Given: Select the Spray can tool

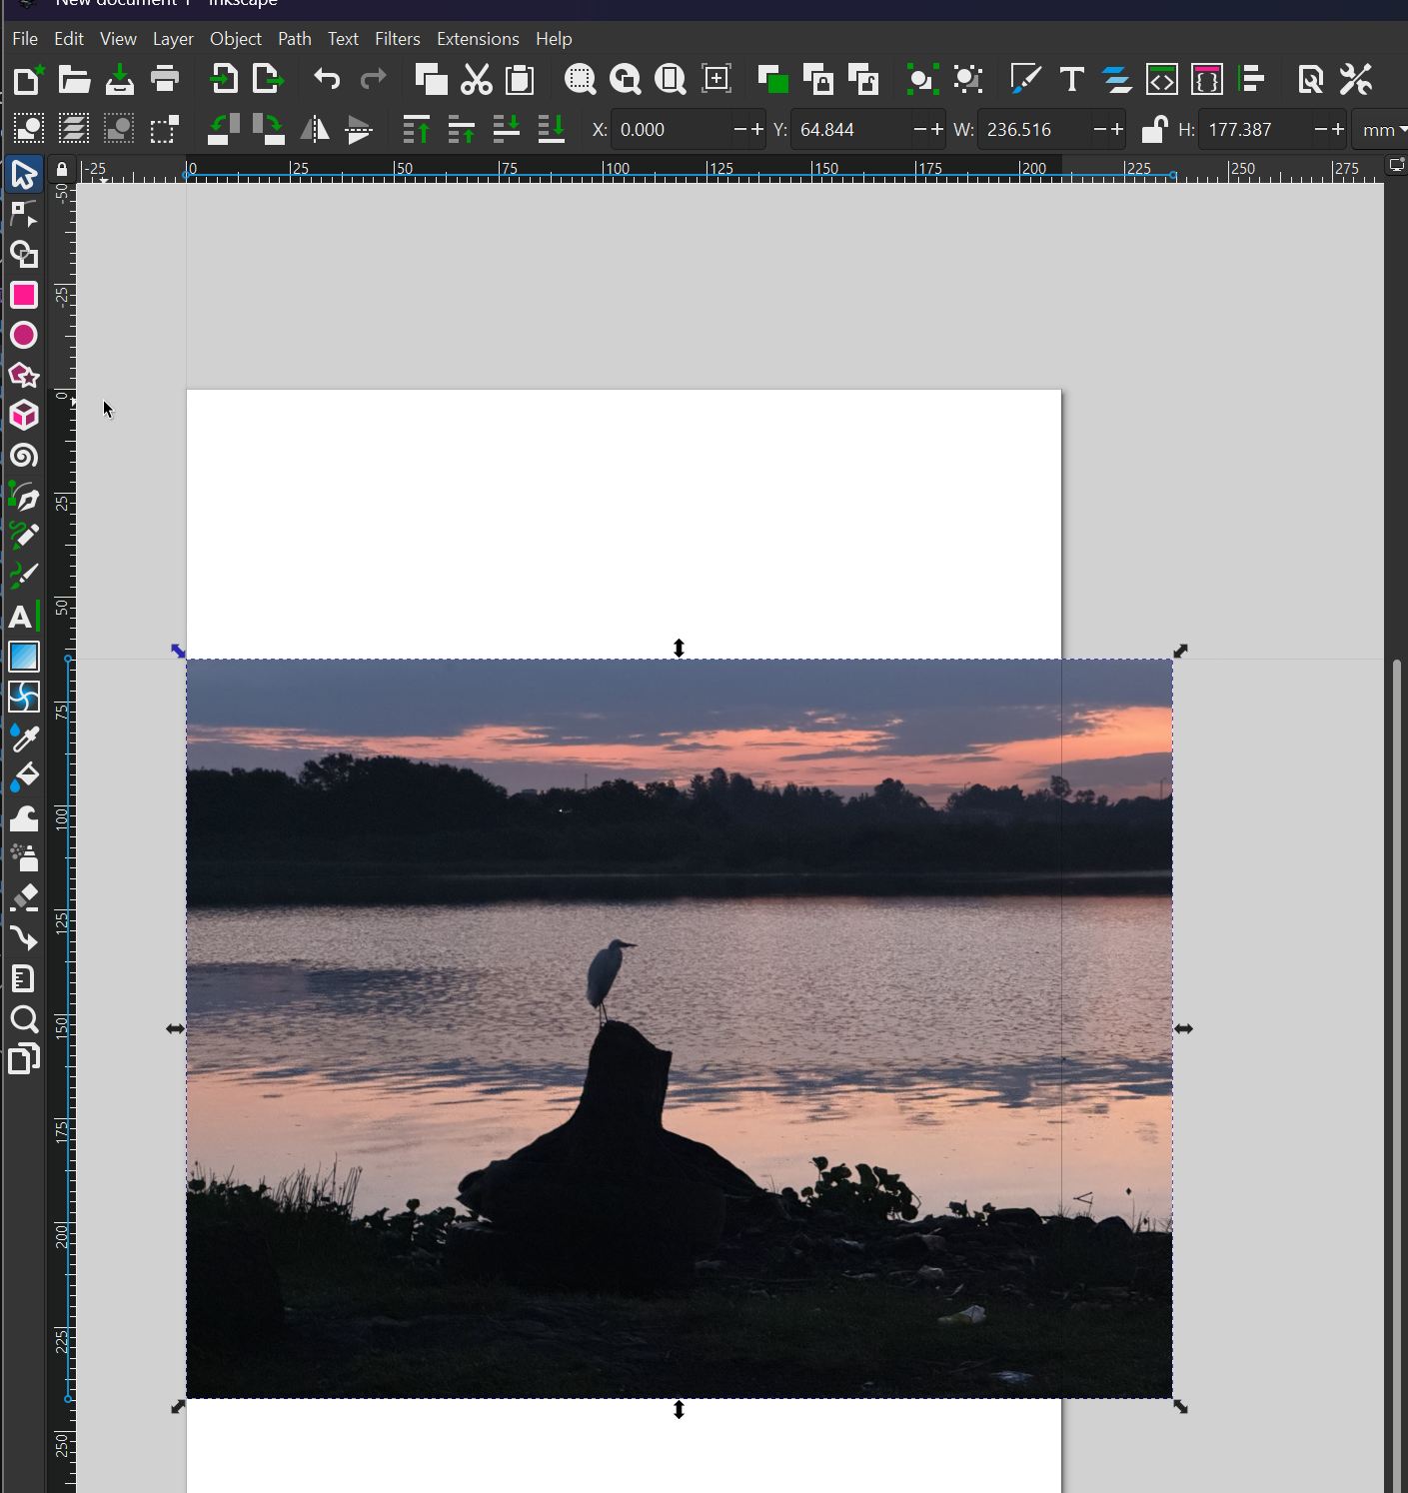Looking at the screenshot, I should point(24,858).
